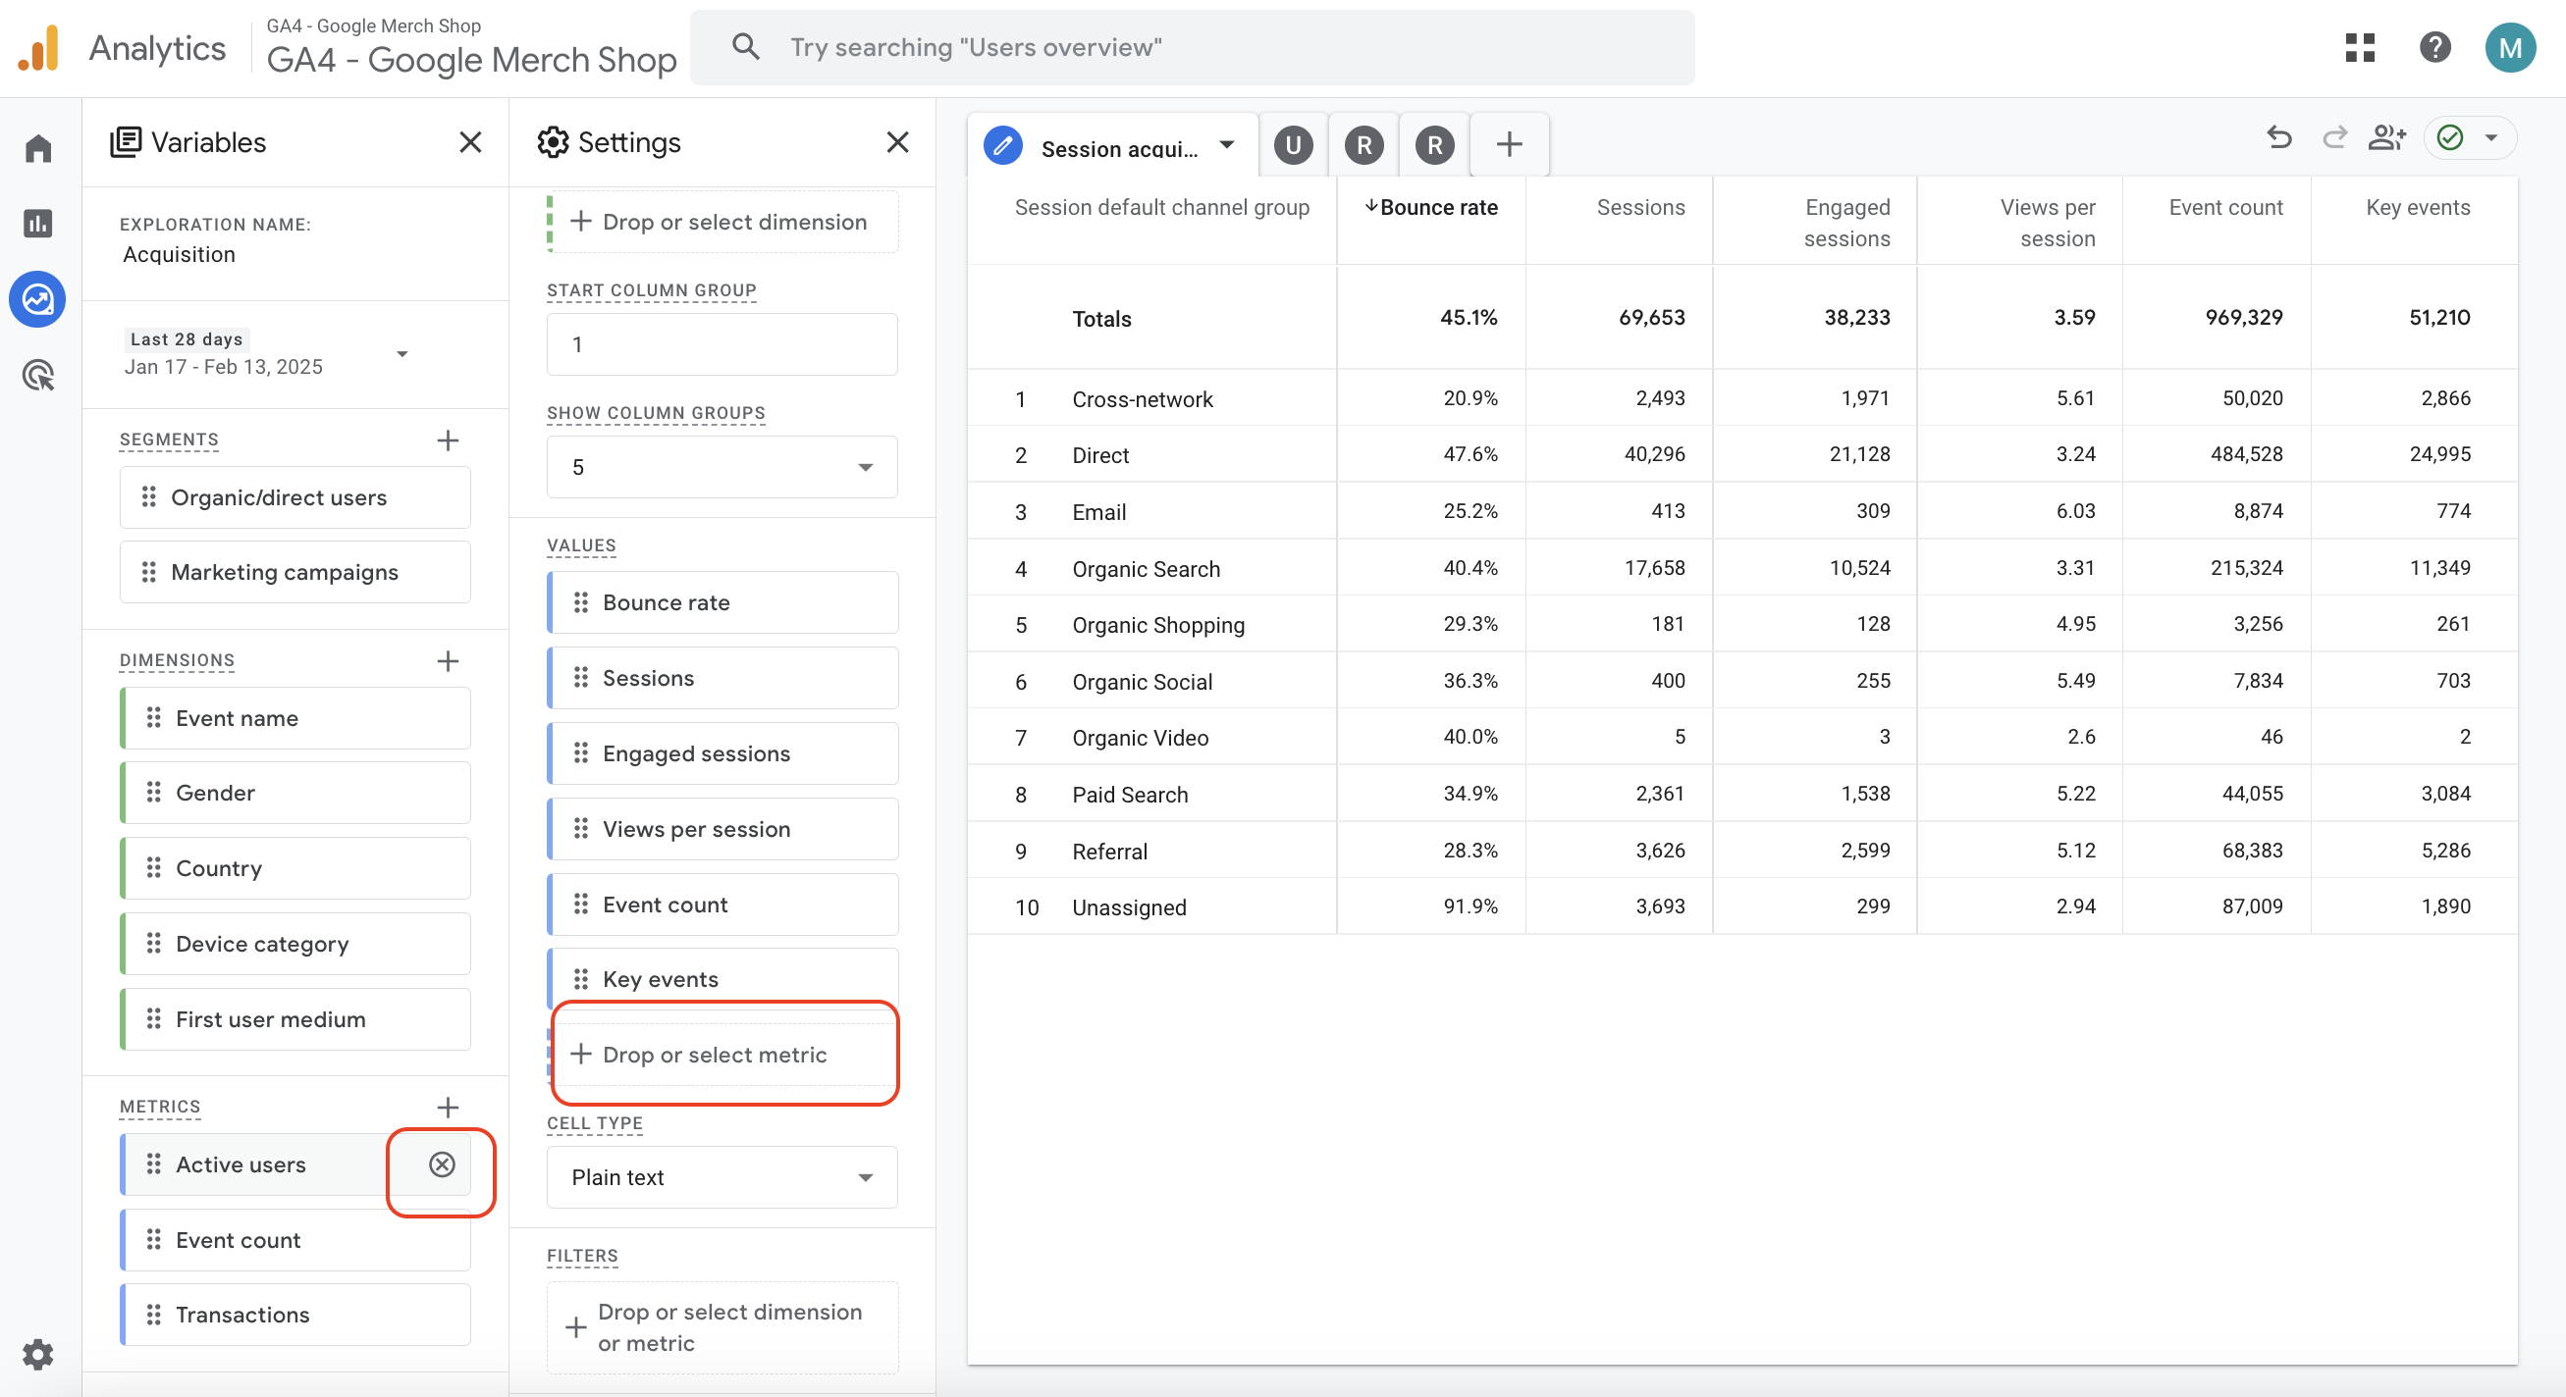The image size is (2566, 1397).
Task: Open the Advertising icon in sidebar
Action: coord(38,375)
